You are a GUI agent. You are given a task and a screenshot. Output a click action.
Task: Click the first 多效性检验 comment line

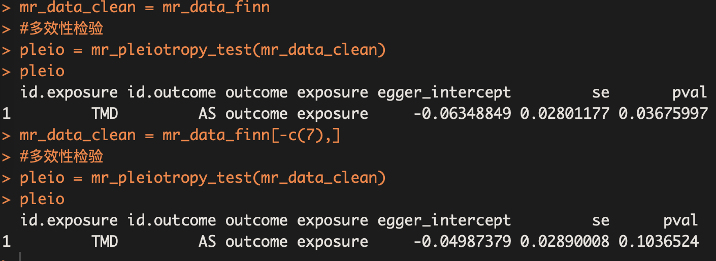pos(61,29)
